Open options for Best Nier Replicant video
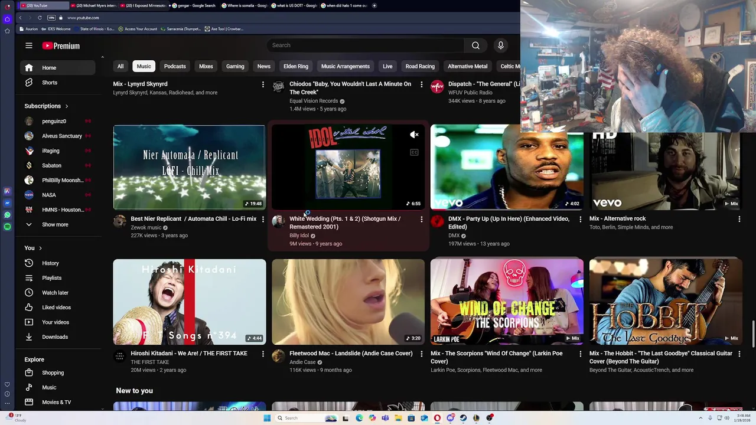756x425 pixels. point(263,219)
